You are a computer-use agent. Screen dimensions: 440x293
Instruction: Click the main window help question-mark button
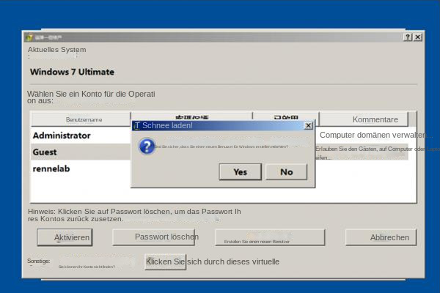pos(408,37)
